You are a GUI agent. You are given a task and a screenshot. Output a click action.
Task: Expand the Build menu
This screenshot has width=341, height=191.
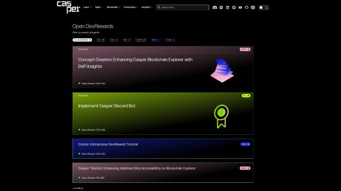coord(98,7)
